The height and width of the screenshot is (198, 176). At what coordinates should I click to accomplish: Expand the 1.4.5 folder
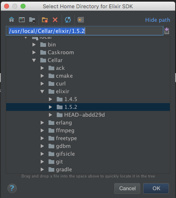51,99
